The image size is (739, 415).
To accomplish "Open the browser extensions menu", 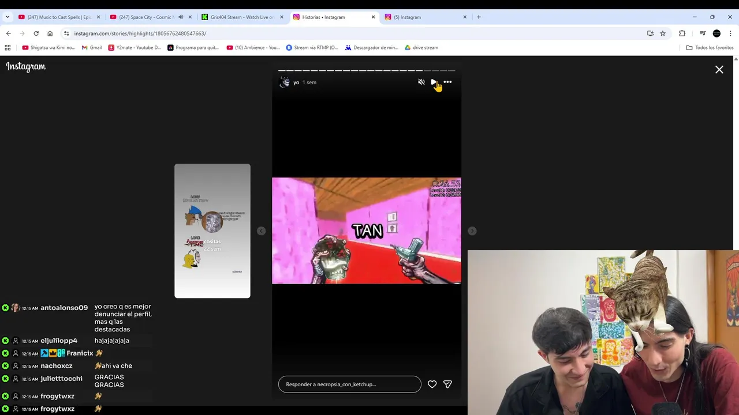I will (682, 33).
